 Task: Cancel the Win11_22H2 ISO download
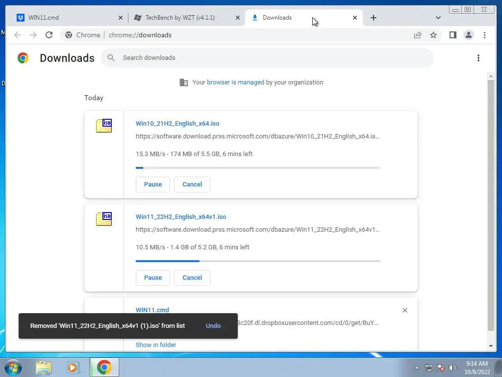pos(192,278)
